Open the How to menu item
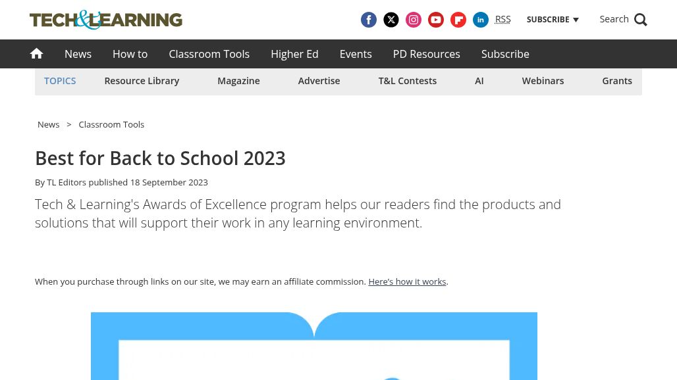This screenshot has height=380, width=677. [130, 54]
